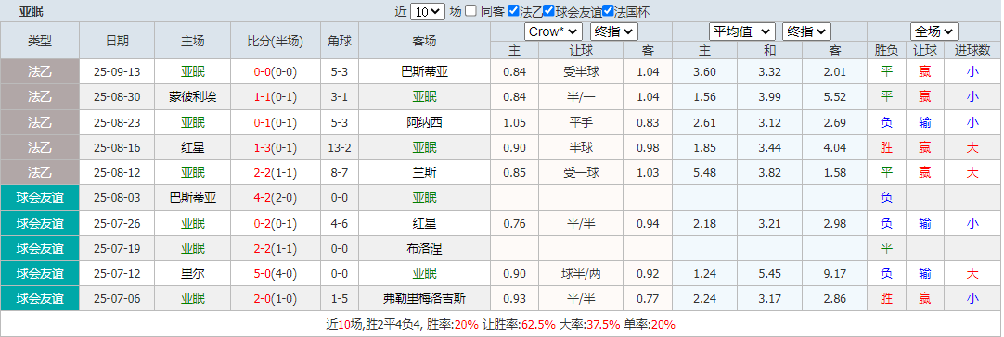
Task: Click the 球会友谊 type cell in 25-07-12 row
Action: click(40, 274)
